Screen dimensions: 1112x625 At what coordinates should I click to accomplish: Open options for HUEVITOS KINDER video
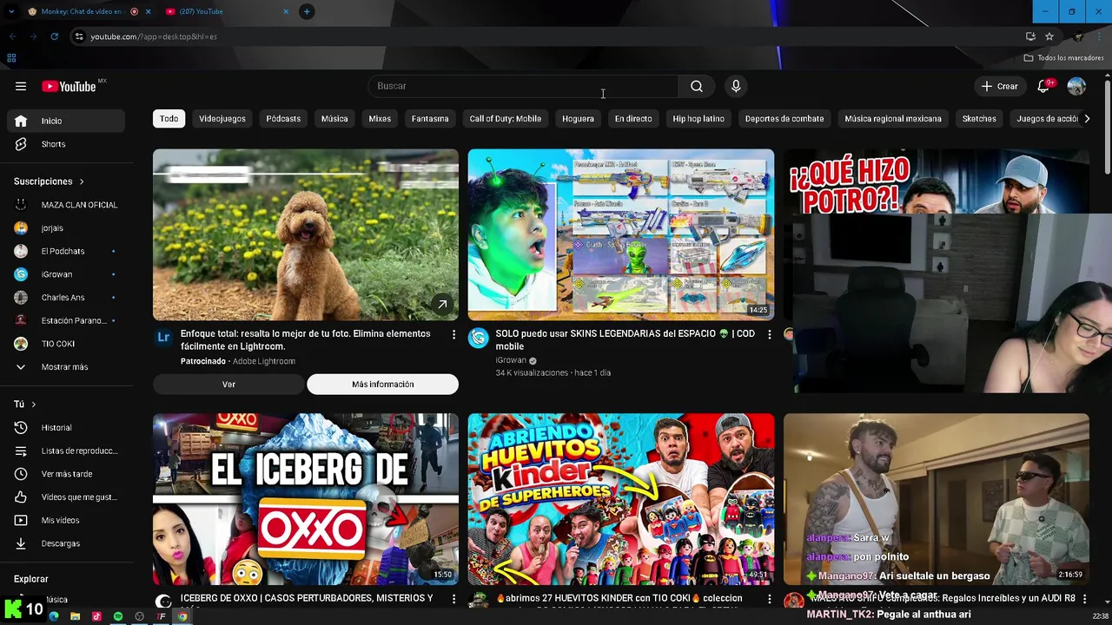(769, 599)
